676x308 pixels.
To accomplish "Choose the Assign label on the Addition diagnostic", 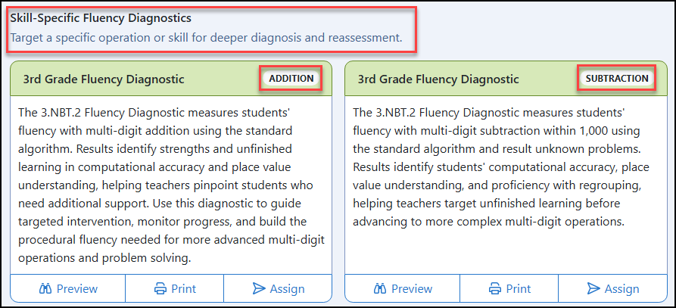I will (x=287, y=288).
